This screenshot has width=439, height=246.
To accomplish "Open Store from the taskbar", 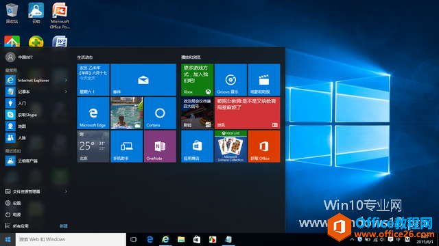I will coord(197,239).
